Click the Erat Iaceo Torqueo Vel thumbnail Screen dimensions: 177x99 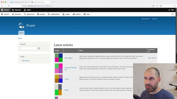59,68
